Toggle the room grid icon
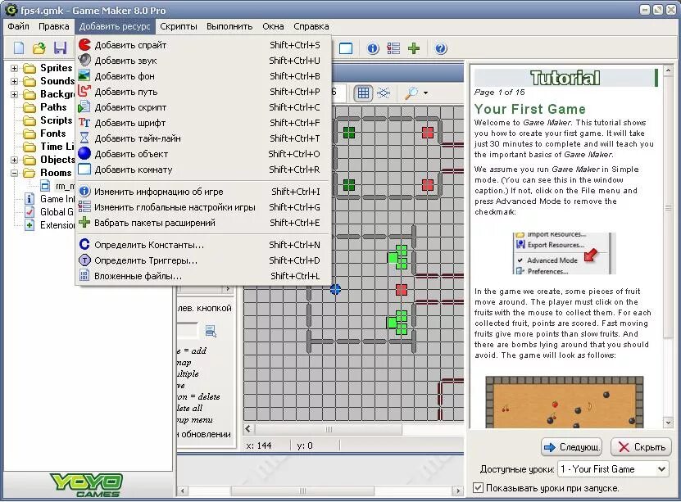 pos(363,93)
